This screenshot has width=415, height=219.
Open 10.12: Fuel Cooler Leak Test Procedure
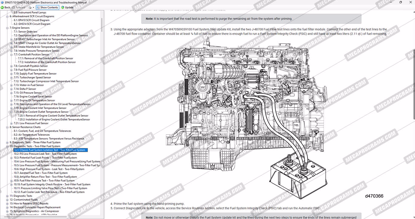[x=49, y=192]
